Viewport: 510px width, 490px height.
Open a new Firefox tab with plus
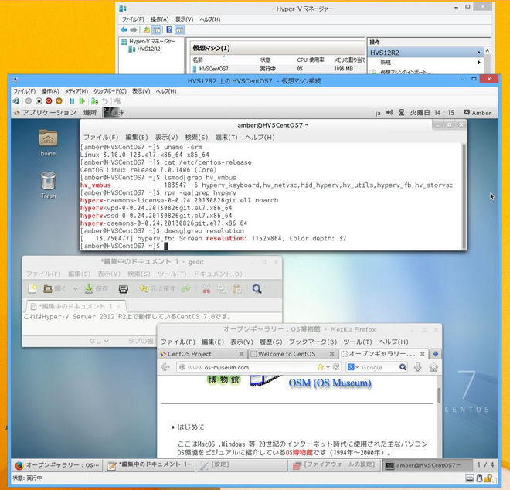[x=435, y=354]
